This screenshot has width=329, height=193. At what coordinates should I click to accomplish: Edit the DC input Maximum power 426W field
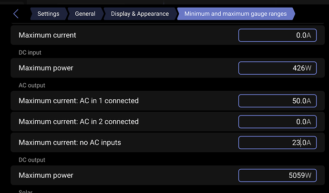tap(277, 68)
